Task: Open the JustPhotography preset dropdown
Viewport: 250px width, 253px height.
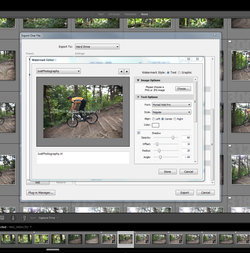Action: [x=58, y=71]
